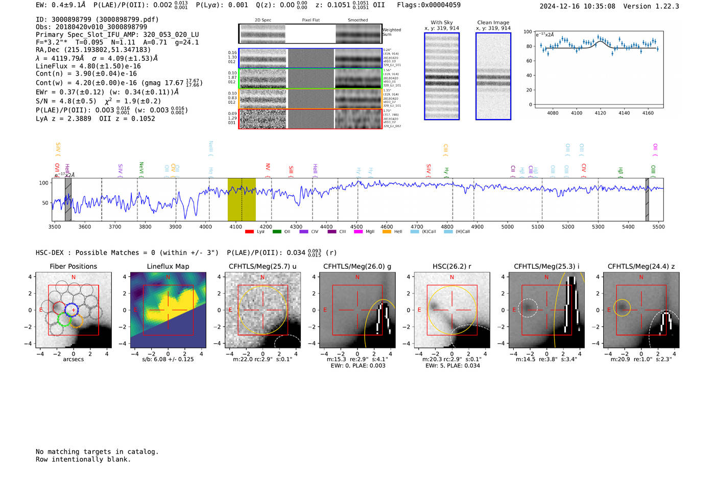715x487 pixels.
Task: Click the magenta MgII legend swatch
Action: (x=359, y=231)
